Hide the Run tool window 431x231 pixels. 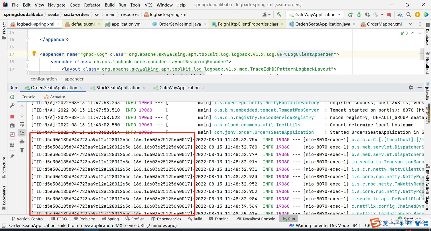tap(419, 87)
